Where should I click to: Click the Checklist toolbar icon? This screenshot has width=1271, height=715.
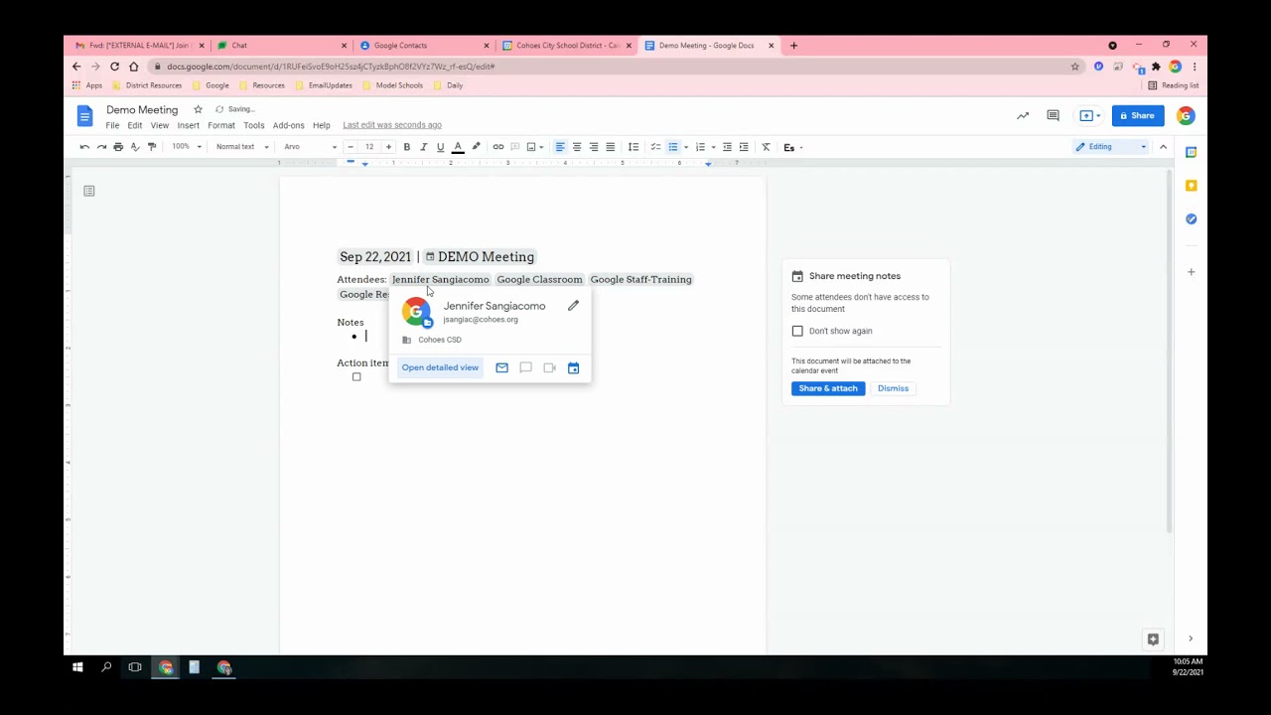[655, 147]
